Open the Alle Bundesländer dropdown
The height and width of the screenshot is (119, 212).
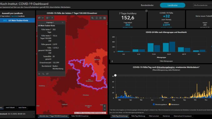coord(203,5)
